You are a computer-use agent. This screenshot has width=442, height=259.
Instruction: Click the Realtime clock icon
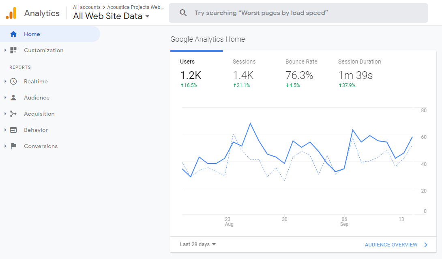pos(13,82)
